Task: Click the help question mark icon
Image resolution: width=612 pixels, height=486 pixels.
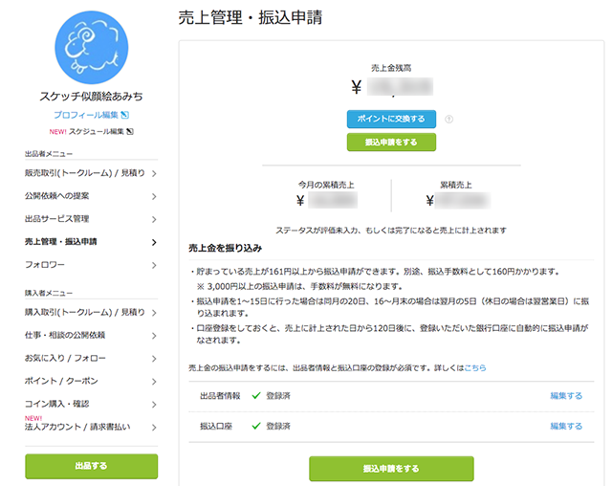Action: click(448, 120)
